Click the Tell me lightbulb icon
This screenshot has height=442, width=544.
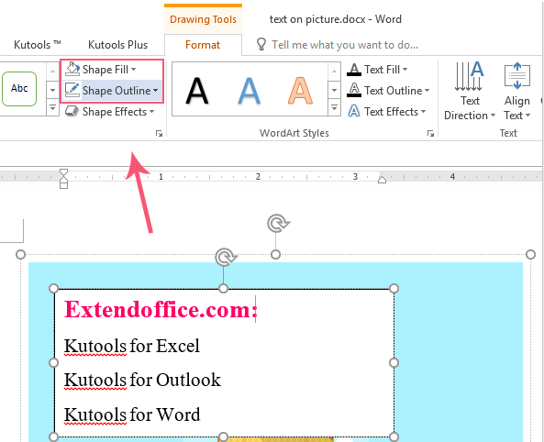[x=261, y=44]
